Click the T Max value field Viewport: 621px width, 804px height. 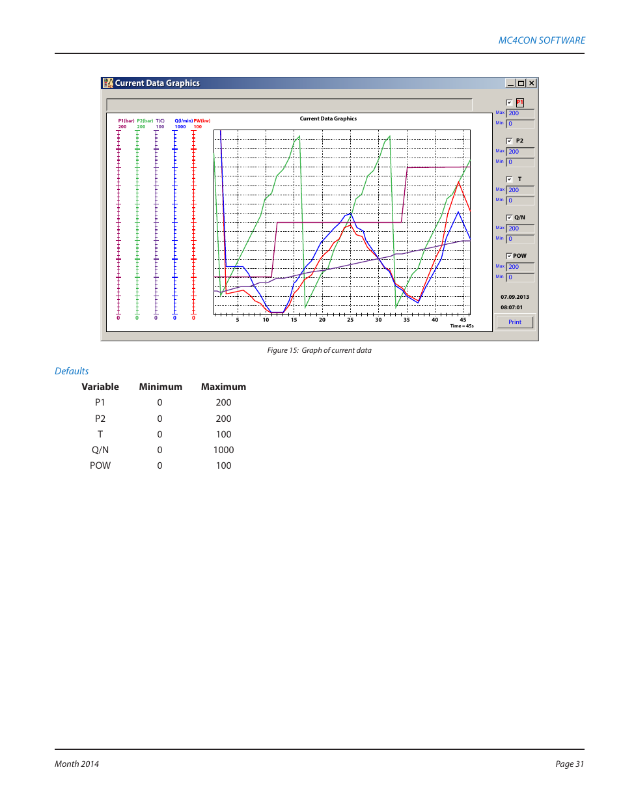pos(520,190)
